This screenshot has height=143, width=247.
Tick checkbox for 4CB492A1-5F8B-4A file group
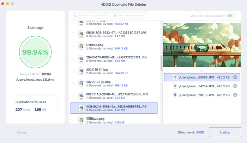(74, 108)
